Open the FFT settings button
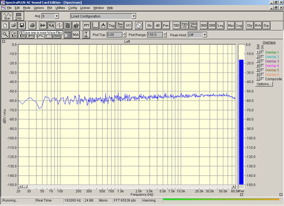 pos(87,26)
